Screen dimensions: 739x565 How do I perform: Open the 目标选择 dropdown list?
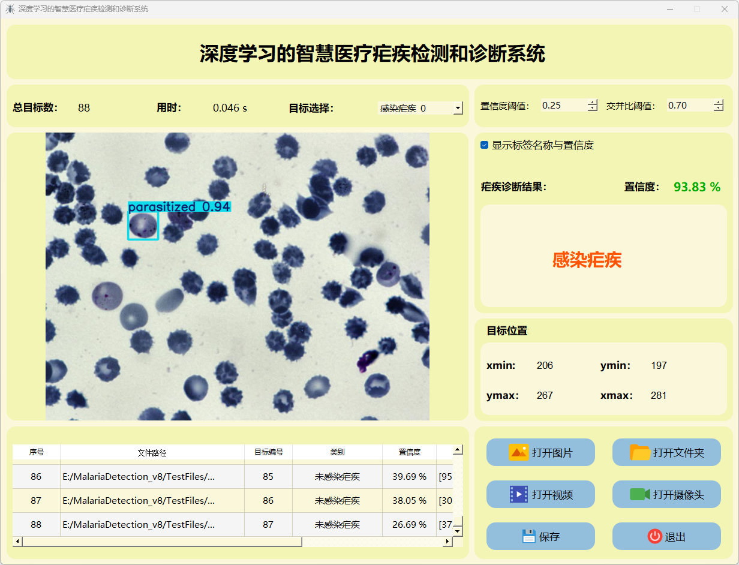click(458, 108)
